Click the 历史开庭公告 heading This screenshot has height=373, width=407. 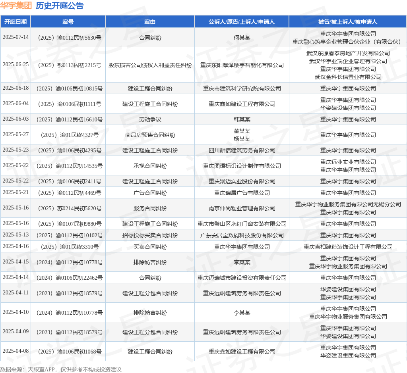[60, 6]
